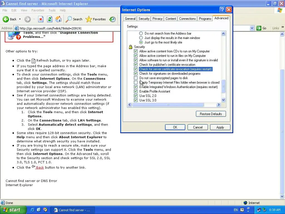Select 'Just go to the most likely site'

point(141,42)
